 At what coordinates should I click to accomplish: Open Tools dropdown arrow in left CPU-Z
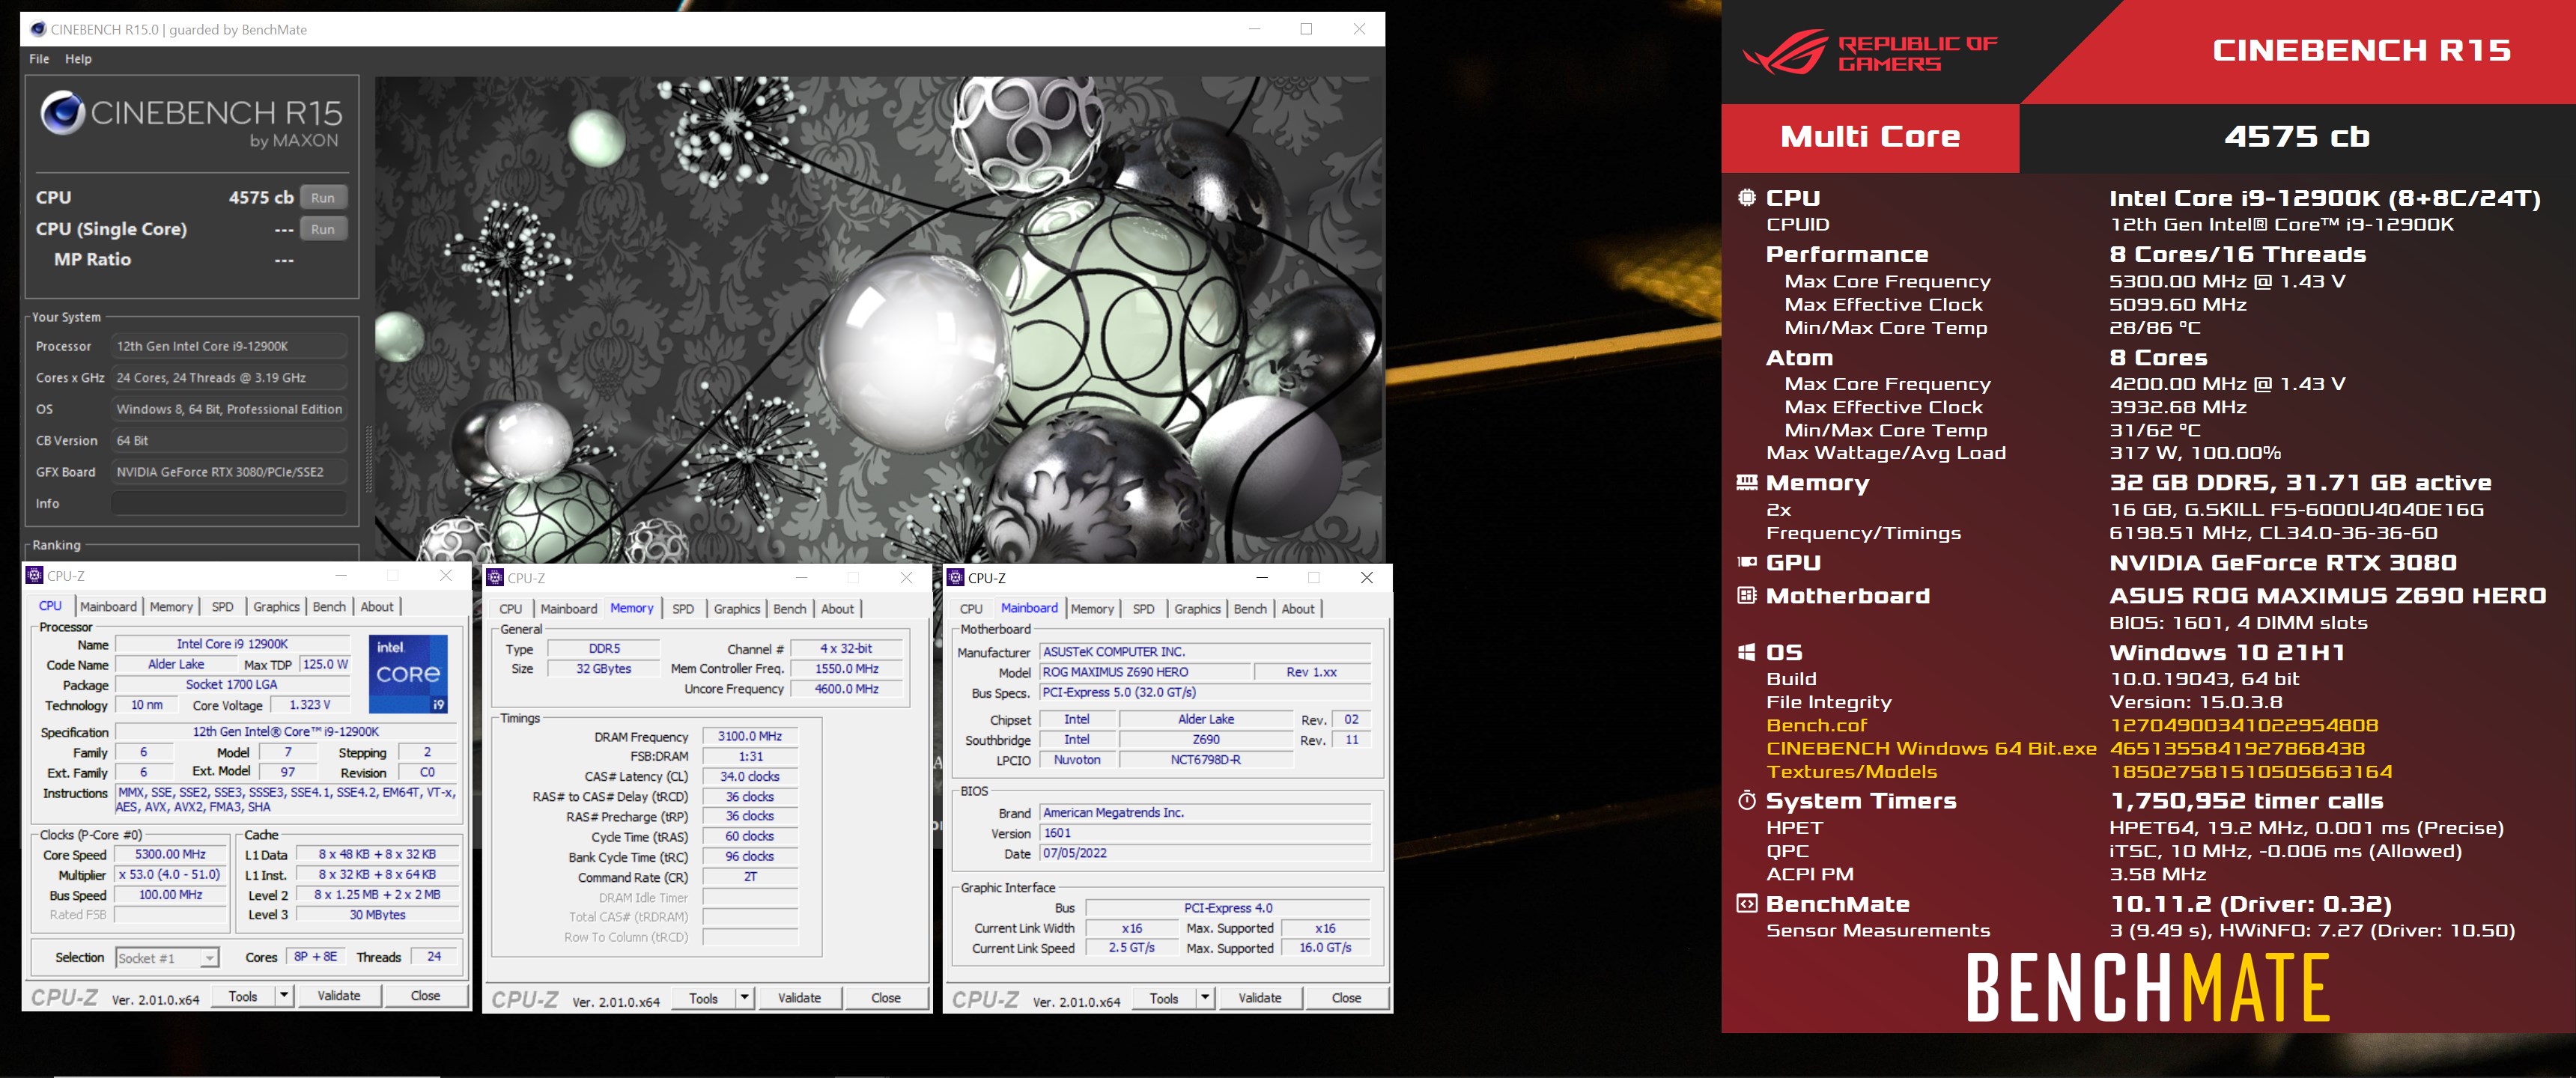tap(284, 996)
